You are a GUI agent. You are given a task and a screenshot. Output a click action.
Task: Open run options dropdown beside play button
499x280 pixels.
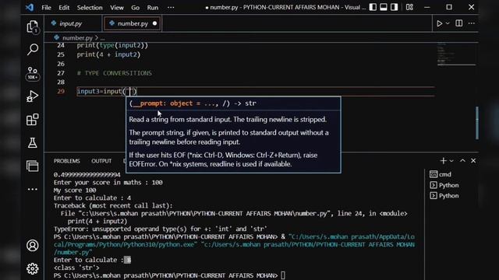(448, 23)
